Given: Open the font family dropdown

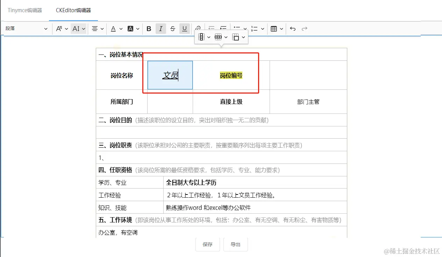Looking at the screenshot, I should pyautogui.click(x=62, y=29).
